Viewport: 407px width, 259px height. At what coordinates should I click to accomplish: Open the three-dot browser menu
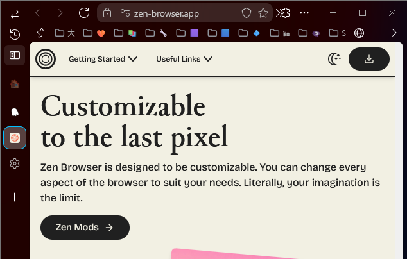(304, 13)
